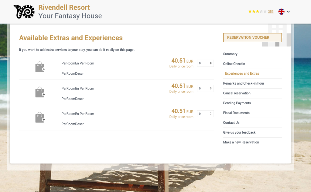
Task: Click the Reservation Voucher button
Action: click(x=252, y=37)
